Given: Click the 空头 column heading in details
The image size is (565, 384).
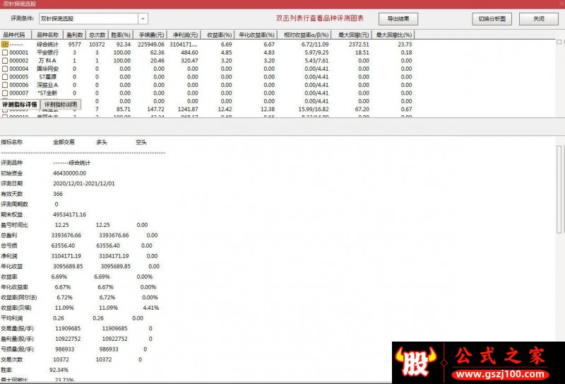Looking at the screenshot, I should (141, 142).
